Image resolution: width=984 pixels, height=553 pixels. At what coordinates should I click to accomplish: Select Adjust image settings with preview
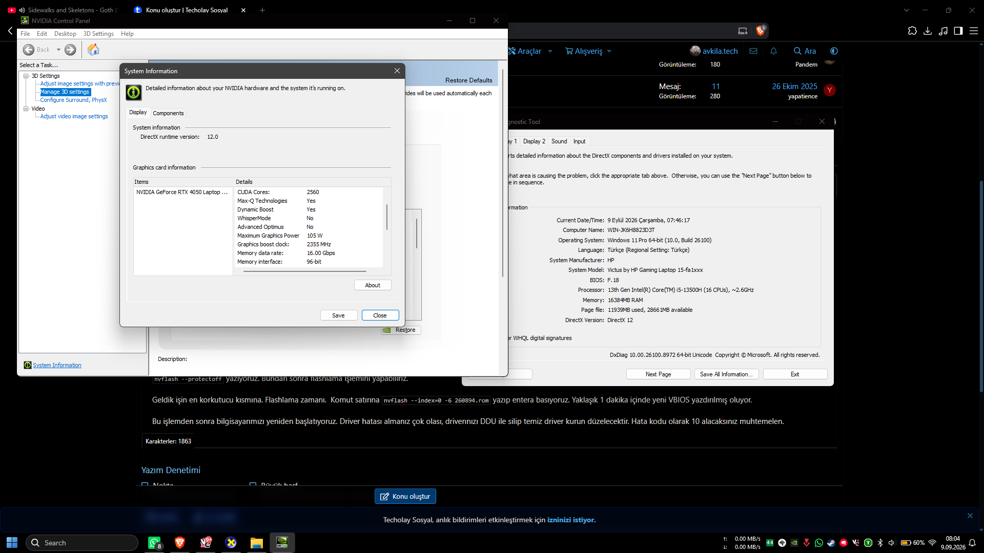click(x=80, y=83)
